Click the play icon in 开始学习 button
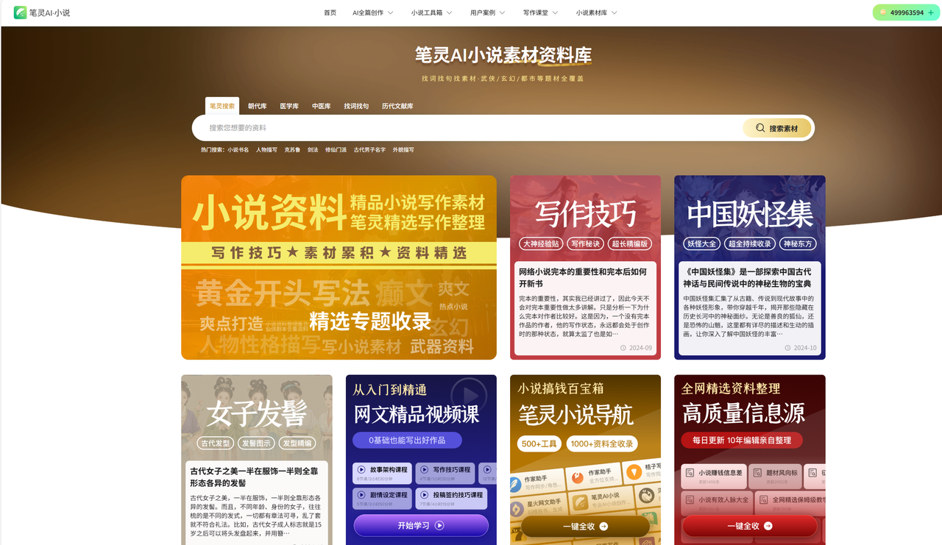Screen dimensions: 942x545 (x=439, y=525)
